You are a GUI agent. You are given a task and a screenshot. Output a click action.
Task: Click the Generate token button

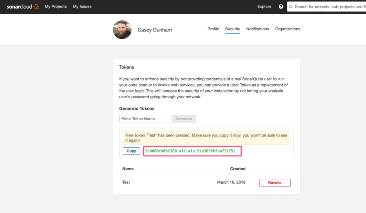(x=184, y=119)
